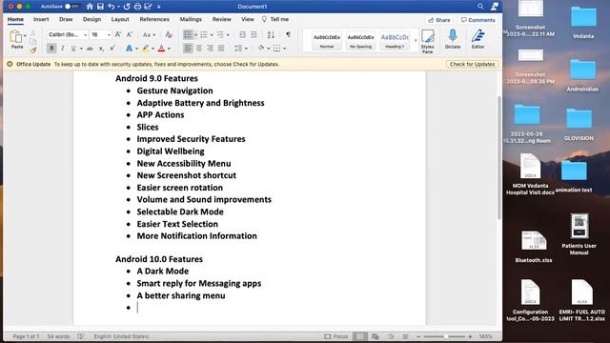
Task: Toggle the AutoSave switch
Action: click(71, 7)
